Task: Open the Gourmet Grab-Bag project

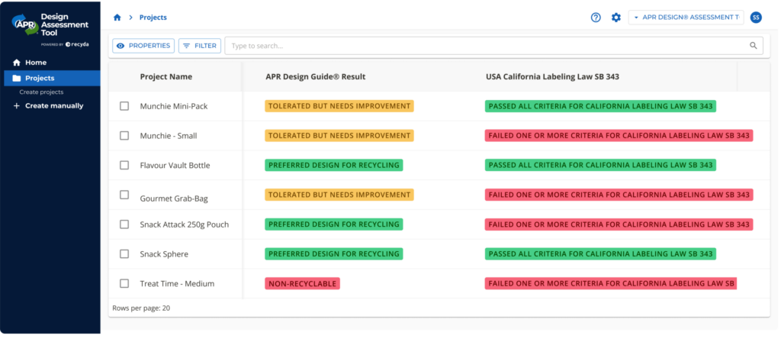Action: click(174, 198)
